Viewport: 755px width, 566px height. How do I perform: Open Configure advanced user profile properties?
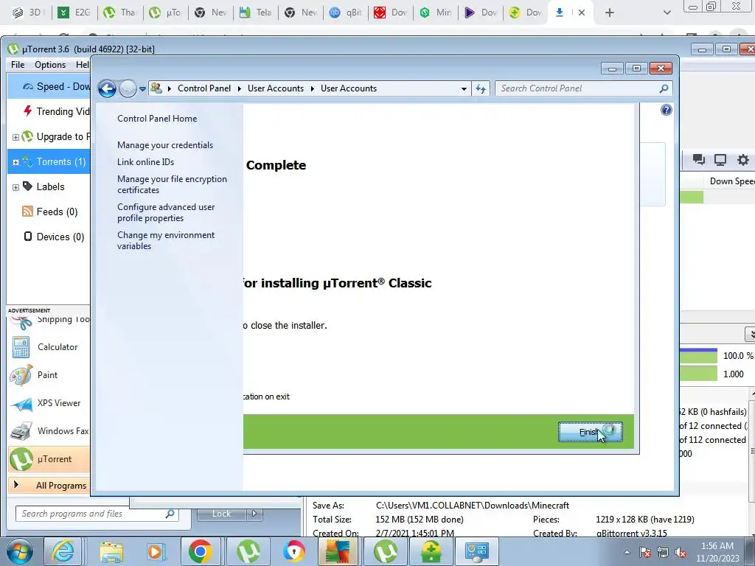pyautogui.click(x=166, y=212)
